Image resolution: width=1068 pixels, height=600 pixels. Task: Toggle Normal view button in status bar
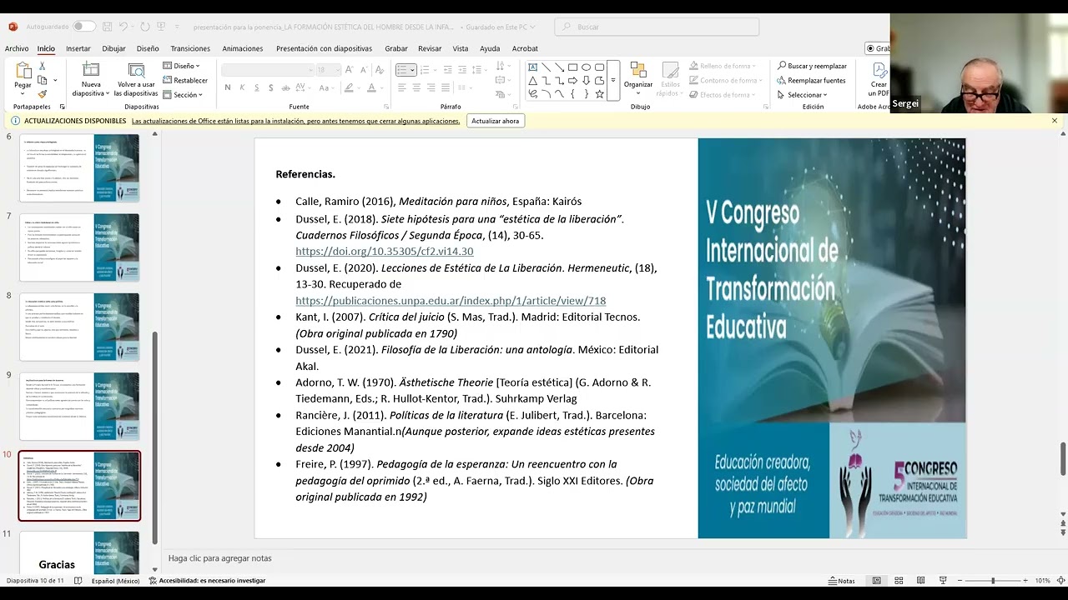tap(876, 581)
